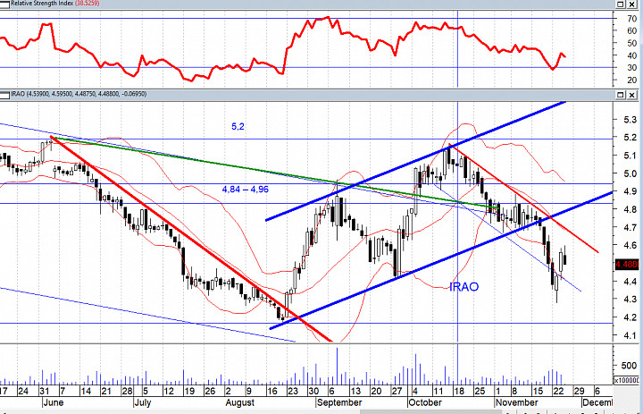Screen dimensions: 643x414
Task: Click the RSI pane title bar icon
Action: 5,4
